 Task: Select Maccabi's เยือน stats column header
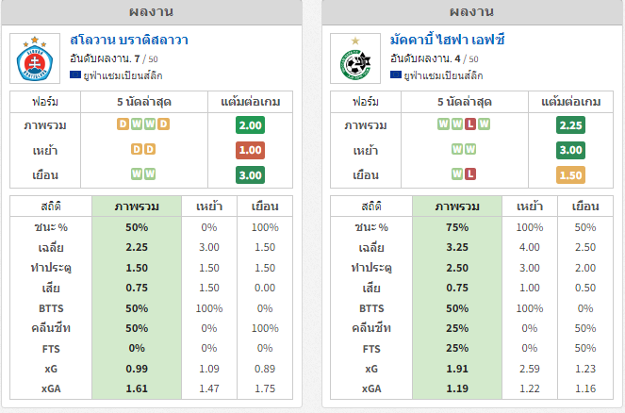click(x=585, y=206)
